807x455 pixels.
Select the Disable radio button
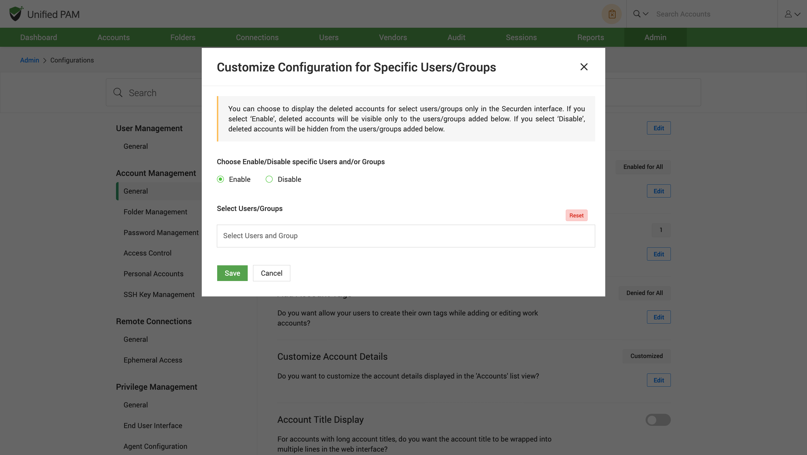(269, 179)
